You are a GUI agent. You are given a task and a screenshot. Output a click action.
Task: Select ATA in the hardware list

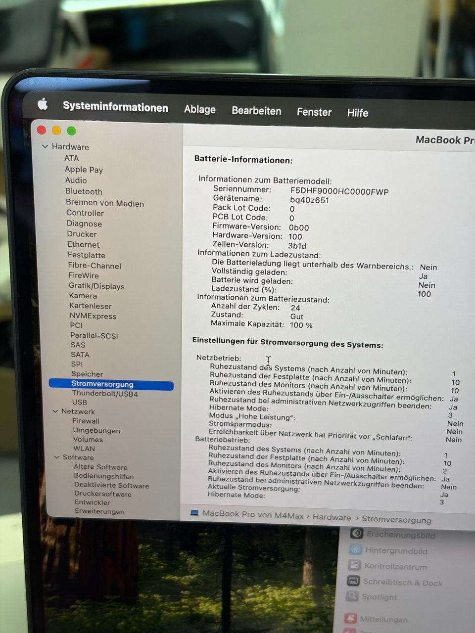click(x=71, y=158)
